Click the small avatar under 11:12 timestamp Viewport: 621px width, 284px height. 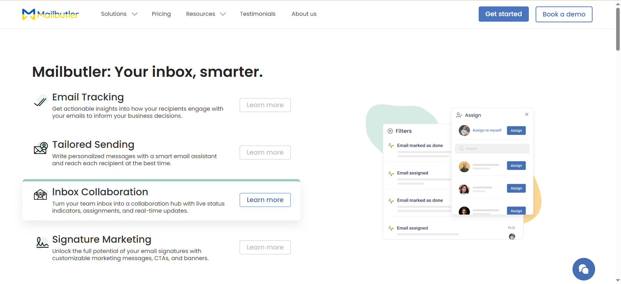(x=512, y=237)
